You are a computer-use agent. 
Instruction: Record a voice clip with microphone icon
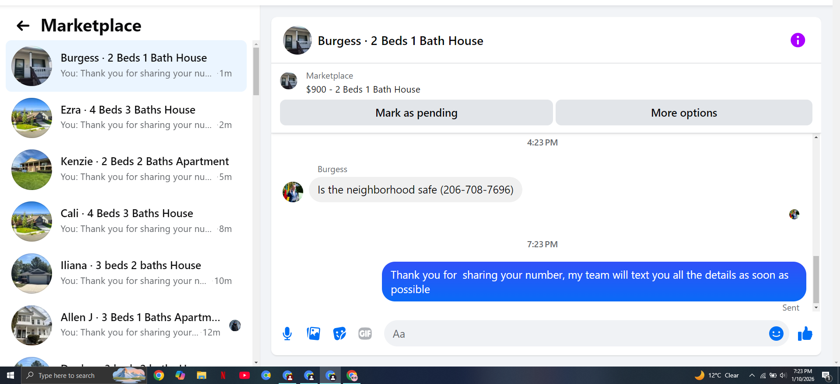coord(287,334)
